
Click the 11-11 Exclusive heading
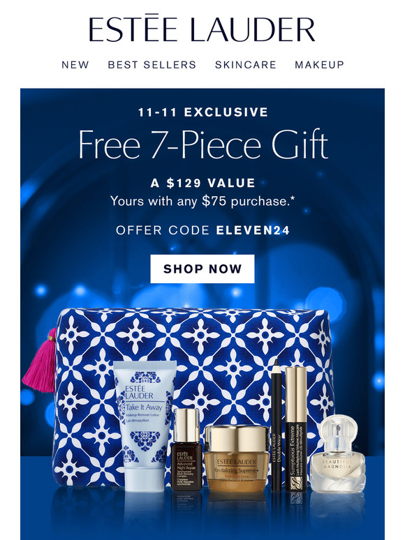tap(202, 112)
